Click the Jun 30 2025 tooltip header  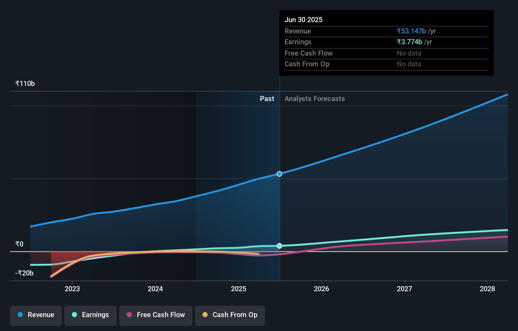coord(303,20)
